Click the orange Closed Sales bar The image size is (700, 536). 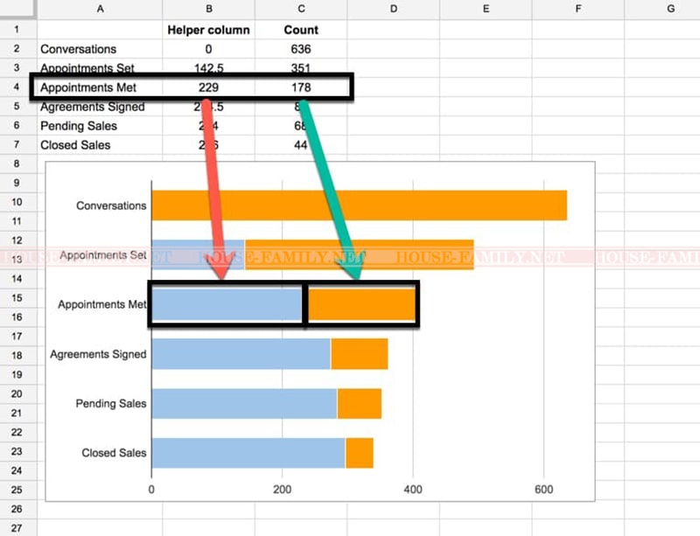point(360,453)
